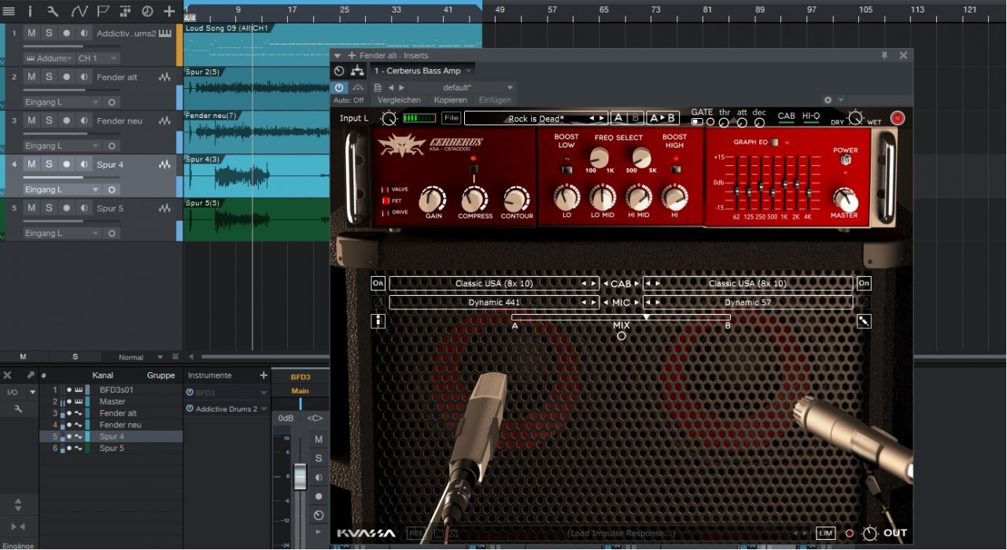Solo the Fender neu track
The image size is (1007, 550).
(x=49, y=120)
